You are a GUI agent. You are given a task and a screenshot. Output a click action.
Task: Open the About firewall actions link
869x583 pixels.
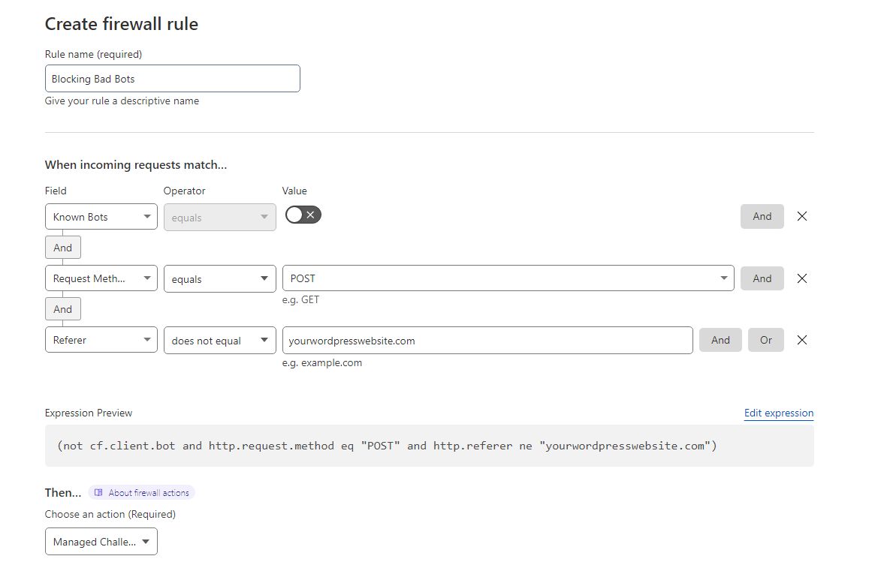141,493
